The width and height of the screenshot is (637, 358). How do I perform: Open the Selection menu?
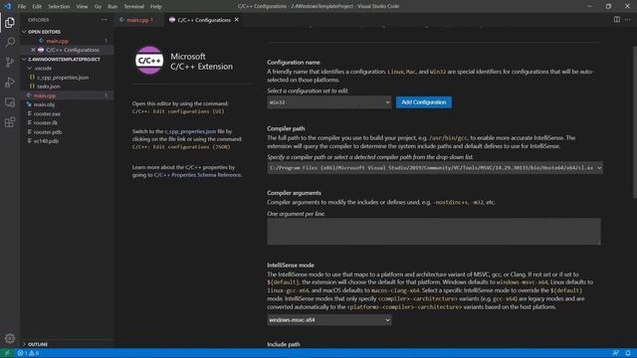click(x=59, y=7)
